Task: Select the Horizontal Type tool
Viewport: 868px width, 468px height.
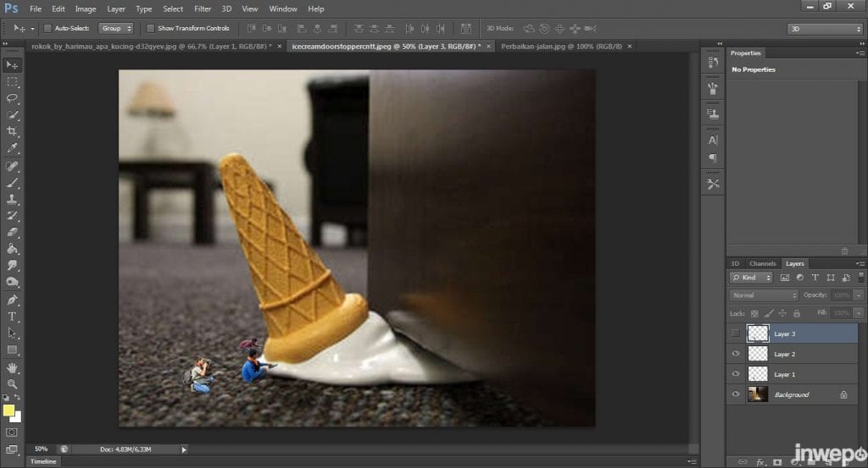Action: click(x=12, y=317)
